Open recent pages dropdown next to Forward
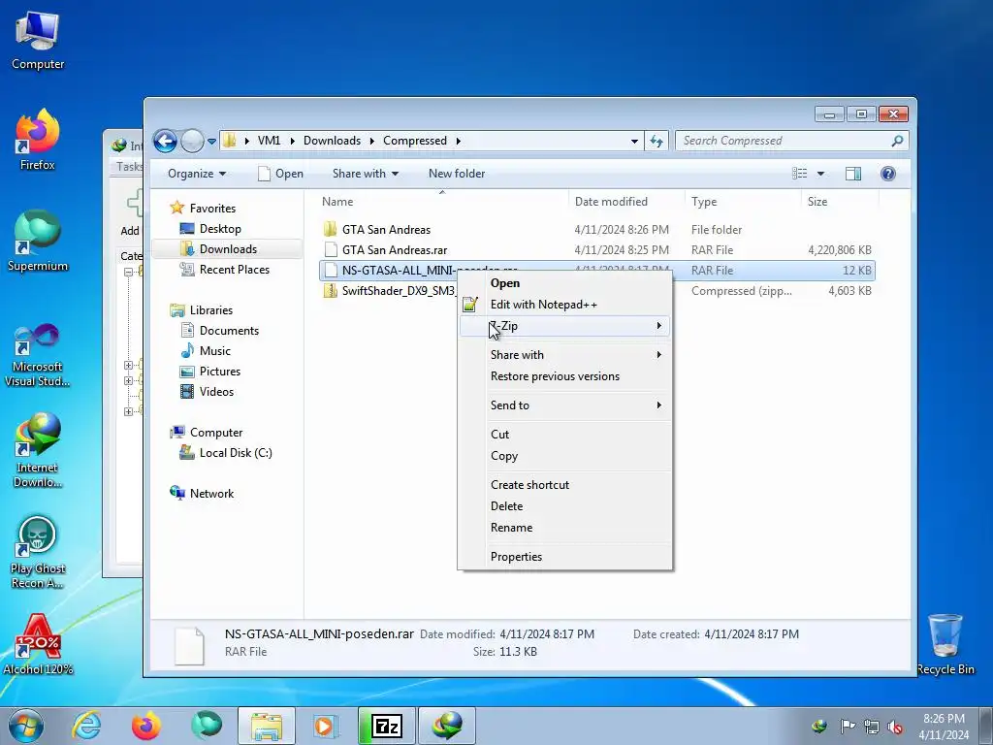The height and width of the screenshot is (745, 993). (211, 141)
